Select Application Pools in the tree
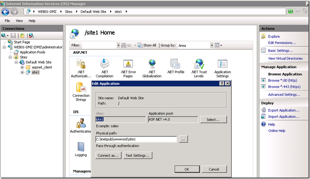This screenshot has height=179, width=310. tap(32, 52)
